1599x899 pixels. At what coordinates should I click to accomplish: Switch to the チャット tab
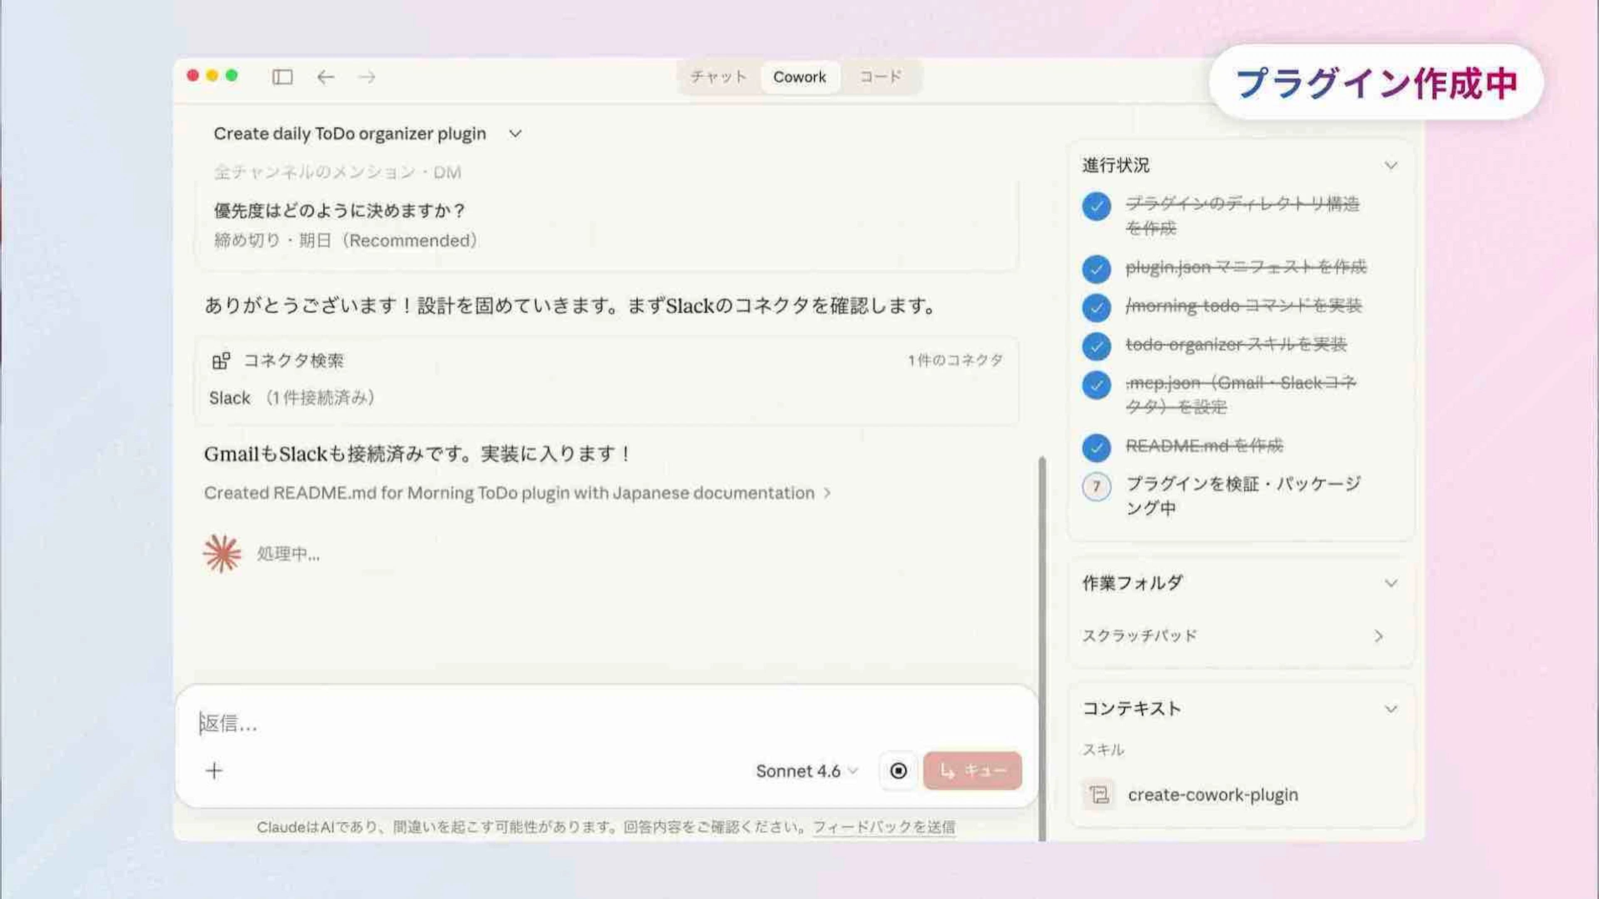(718, 77)
